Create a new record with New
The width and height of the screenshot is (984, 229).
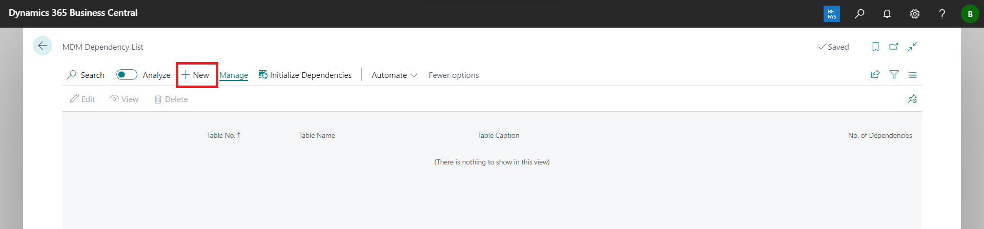(x=196, y=75)
